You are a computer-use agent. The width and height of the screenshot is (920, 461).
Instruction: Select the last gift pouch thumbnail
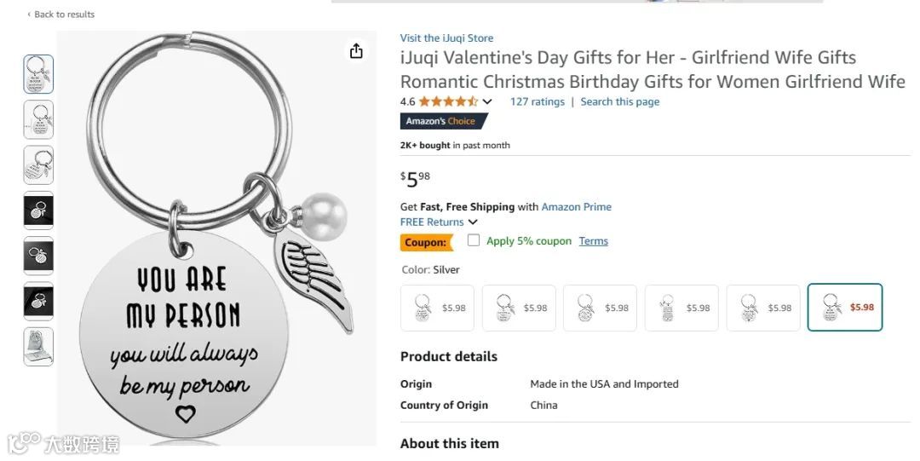38,346
